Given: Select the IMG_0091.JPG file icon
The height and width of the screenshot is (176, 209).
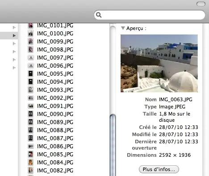Looking at the screenshot, I should pyautogui.click(x=31, y=106).
